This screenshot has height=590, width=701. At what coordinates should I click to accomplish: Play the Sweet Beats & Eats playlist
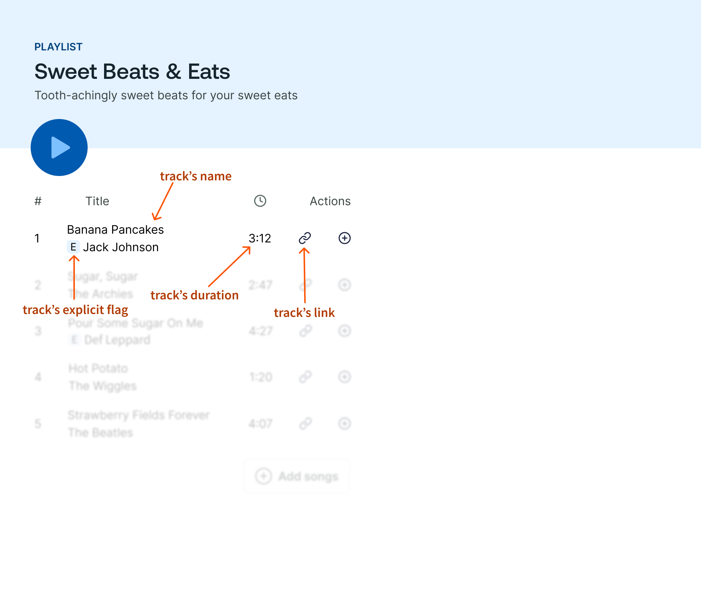click(x=59, y=147)
